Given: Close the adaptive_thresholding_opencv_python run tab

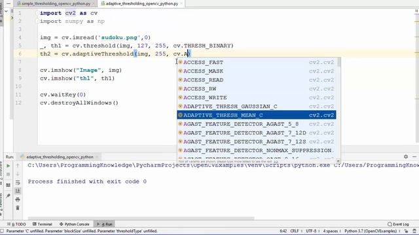Looking at the screenshot, I should pos(98,157).
